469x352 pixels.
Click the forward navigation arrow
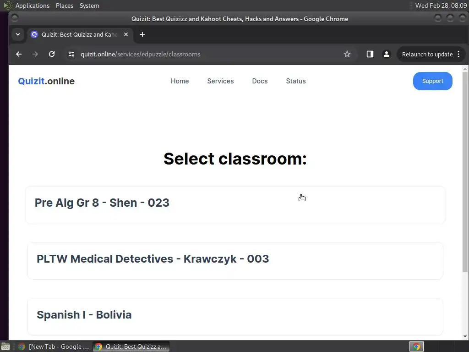35,54
